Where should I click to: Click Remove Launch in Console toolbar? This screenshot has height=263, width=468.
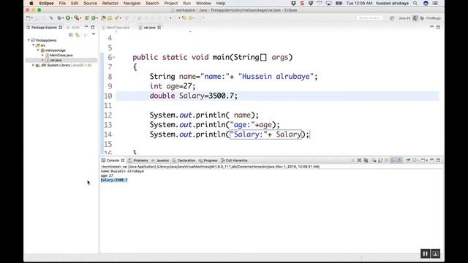359,161
